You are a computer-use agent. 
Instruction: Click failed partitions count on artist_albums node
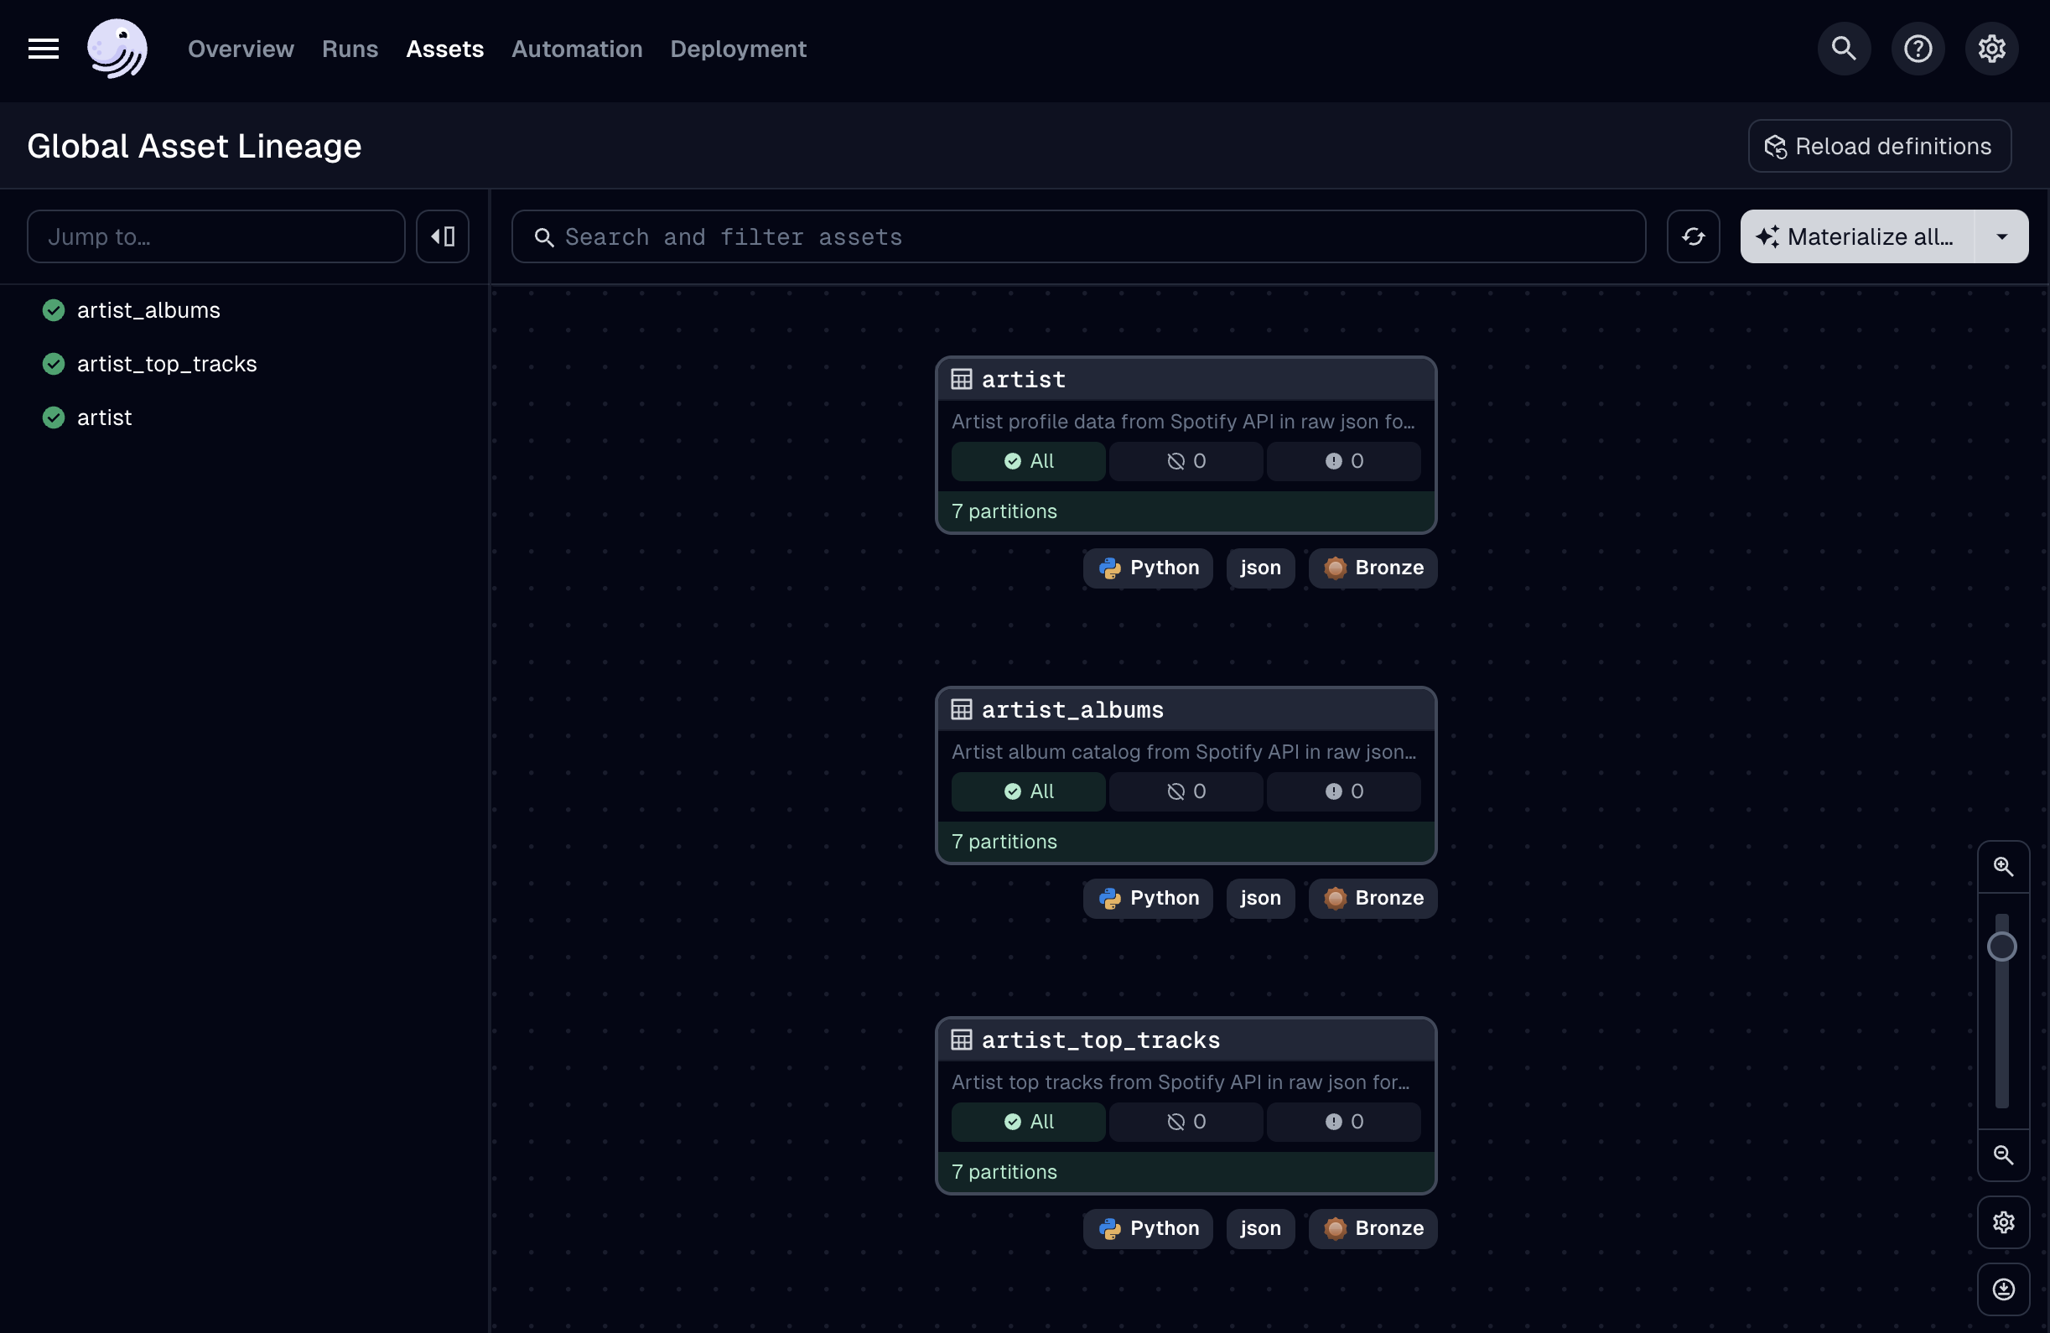tap(1344, 792)
